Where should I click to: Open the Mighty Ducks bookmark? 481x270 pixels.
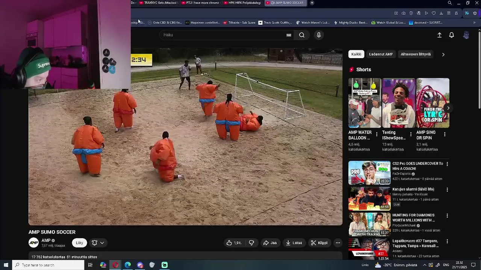tap(351, 22)
